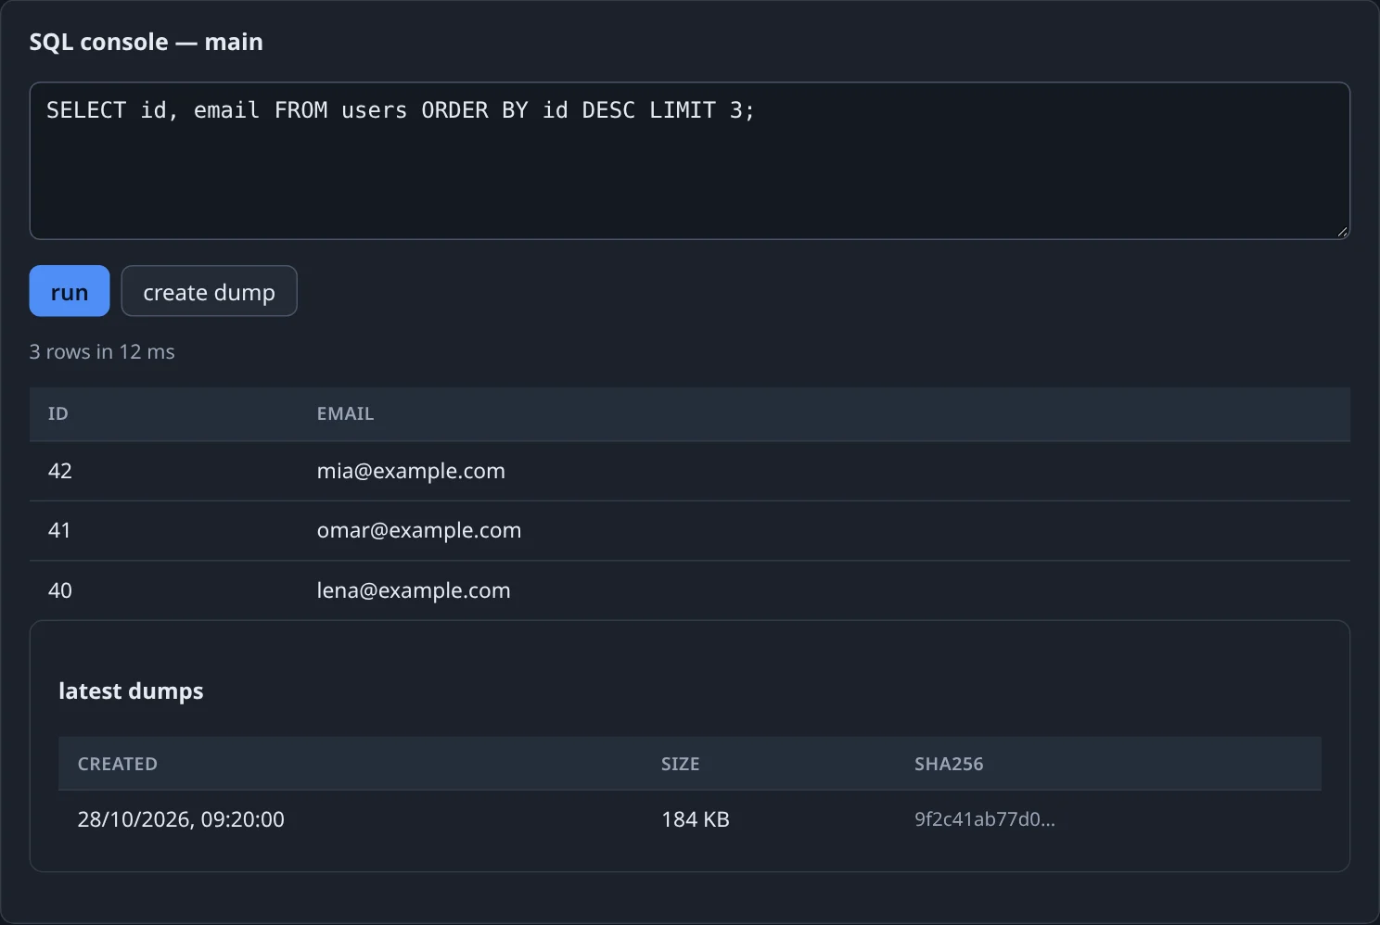
Task: Click the ID column header
Action: point(58,413)
